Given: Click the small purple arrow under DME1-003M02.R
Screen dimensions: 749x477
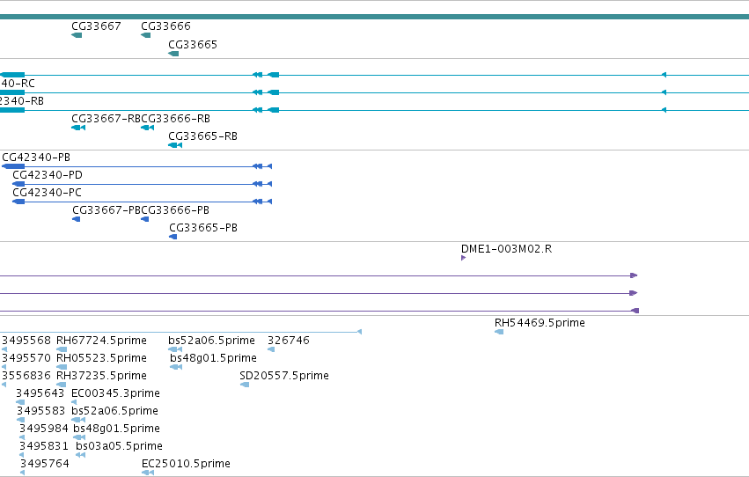Looking at the screenshot, I should pos(463,259).
